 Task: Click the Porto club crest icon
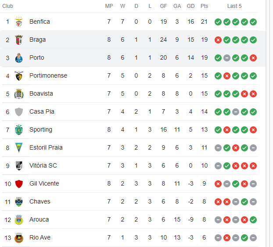(19, 57)
